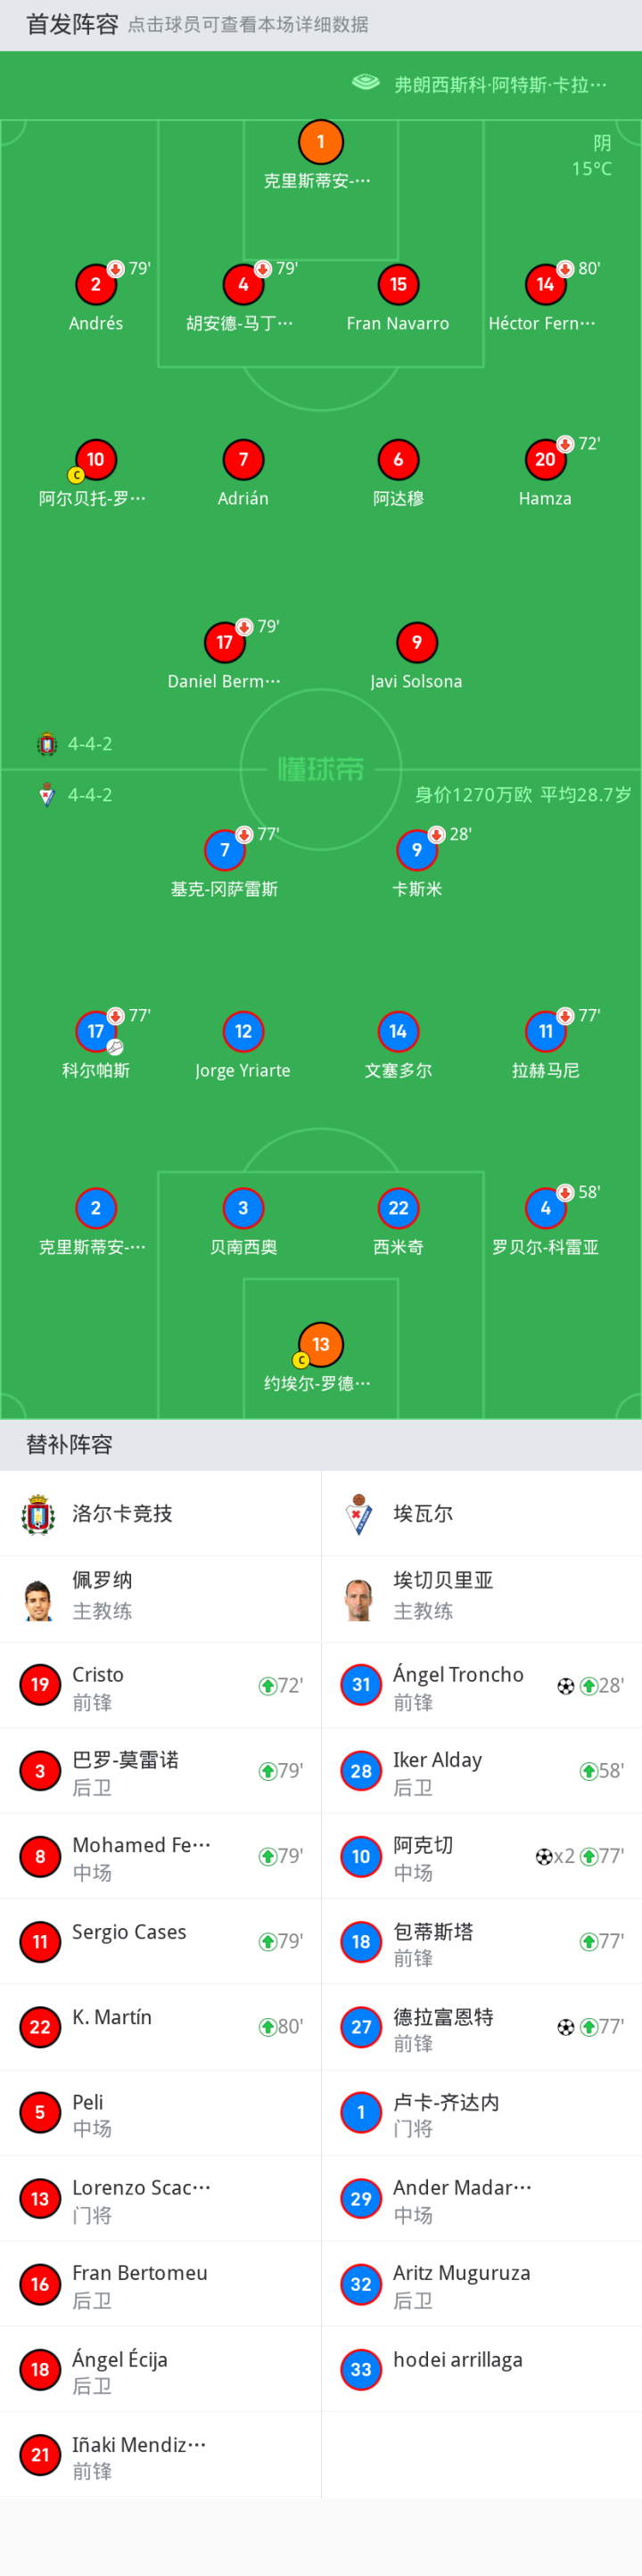Open 洛尔卡竞技 team crest
Screen dimensions: 642x2576
(38, 1514)
